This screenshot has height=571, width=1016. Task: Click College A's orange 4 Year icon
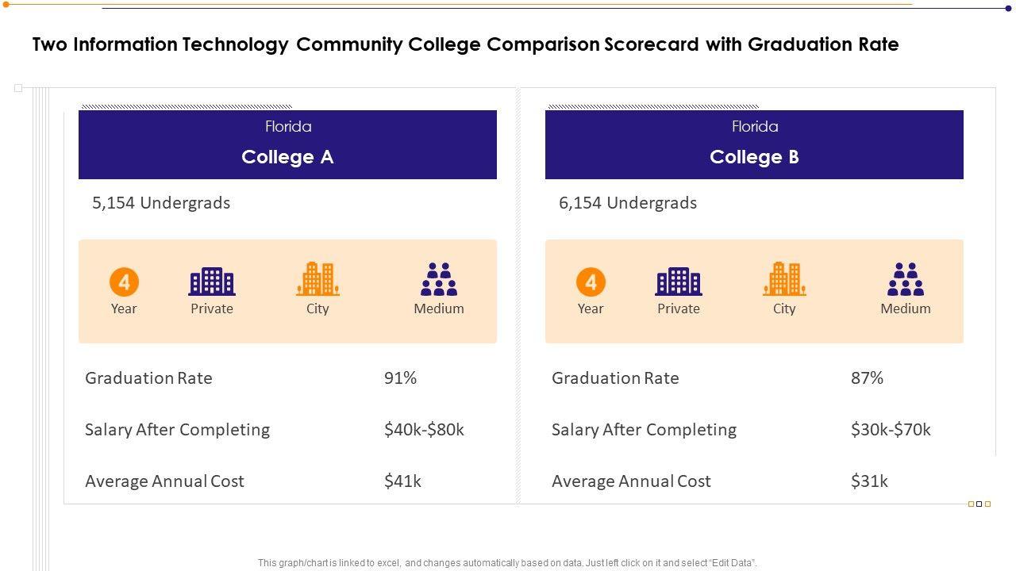pos(124,282)
